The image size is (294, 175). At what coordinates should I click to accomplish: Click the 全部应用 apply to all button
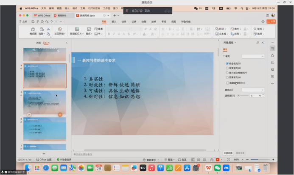228,153
